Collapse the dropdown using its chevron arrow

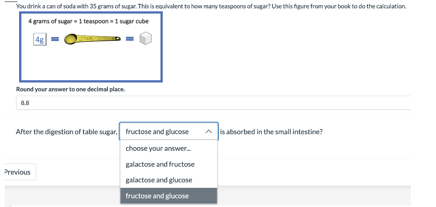click(208, 132)
